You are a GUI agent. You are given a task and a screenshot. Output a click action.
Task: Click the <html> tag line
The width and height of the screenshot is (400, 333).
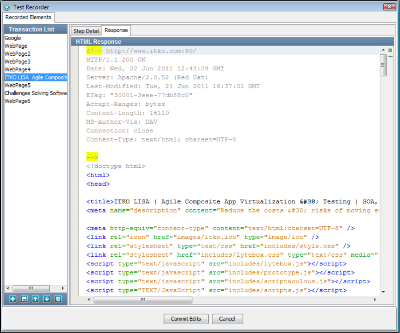98,175
